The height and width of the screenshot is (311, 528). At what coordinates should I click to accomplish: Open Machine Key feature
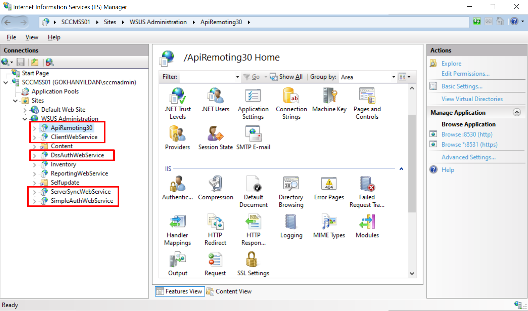click(329, 100)
